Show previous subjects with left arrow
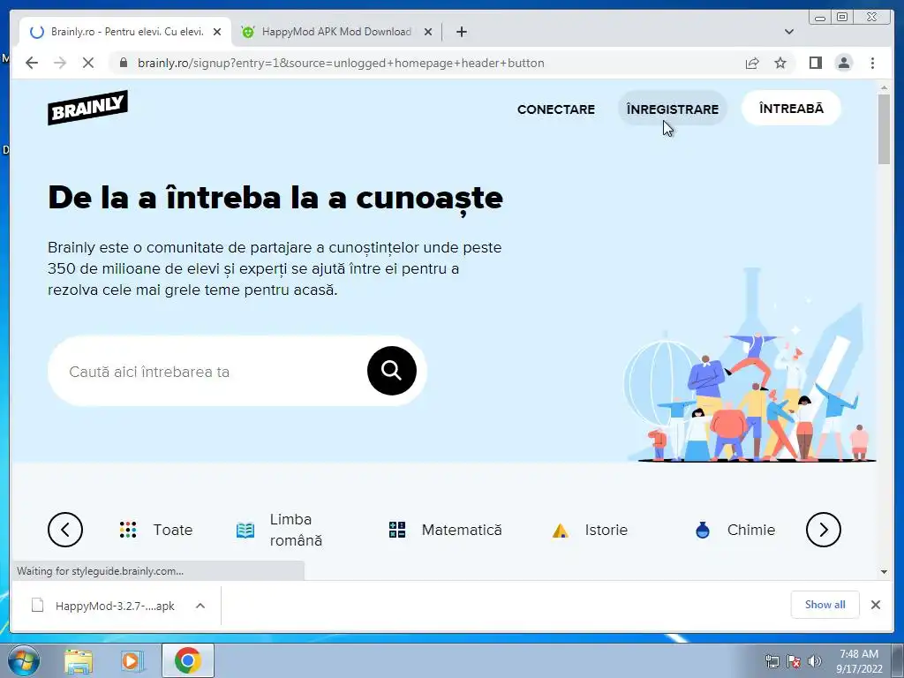The image size is (904, 678). (65, 530)
